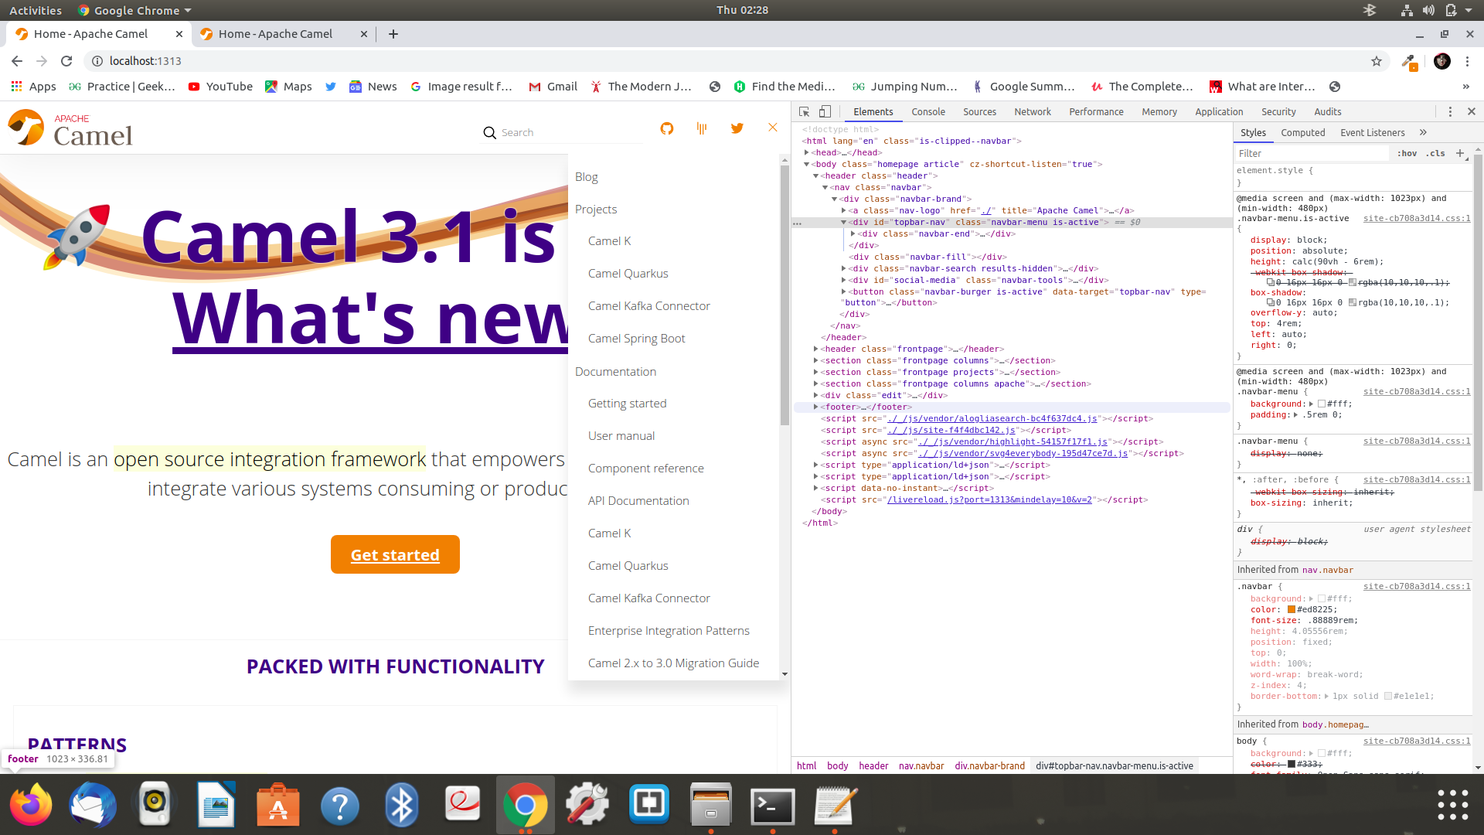
Task: Collapse the nav class navbar node
Action: coord(825,188)
